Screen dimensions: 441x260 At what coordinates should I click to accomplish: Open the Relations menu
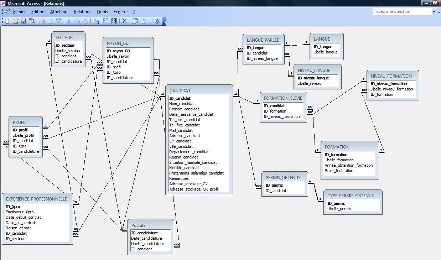(82, 12)
